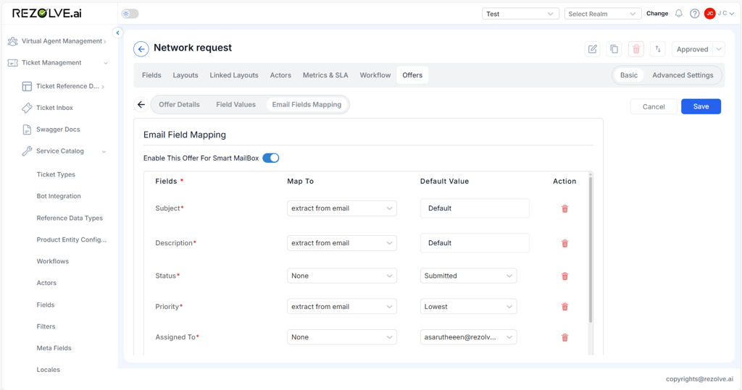
Task: Switch to the Fields tab
Action: 151,75
